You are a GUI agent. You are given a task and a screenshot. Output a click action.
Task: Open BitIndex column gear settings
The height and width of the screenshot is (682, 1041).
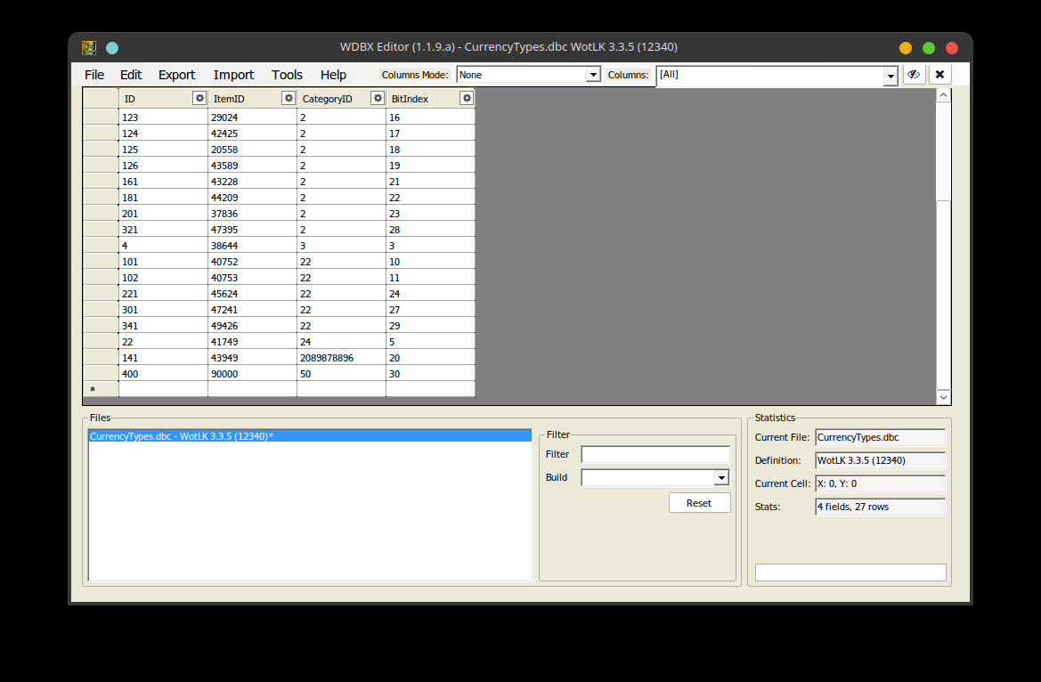tap(466, 98)
